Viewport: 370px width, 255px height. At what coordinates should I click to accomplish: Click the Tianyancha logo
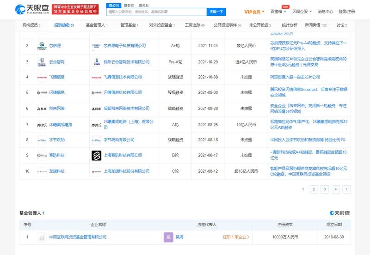(x=32, y=9)
